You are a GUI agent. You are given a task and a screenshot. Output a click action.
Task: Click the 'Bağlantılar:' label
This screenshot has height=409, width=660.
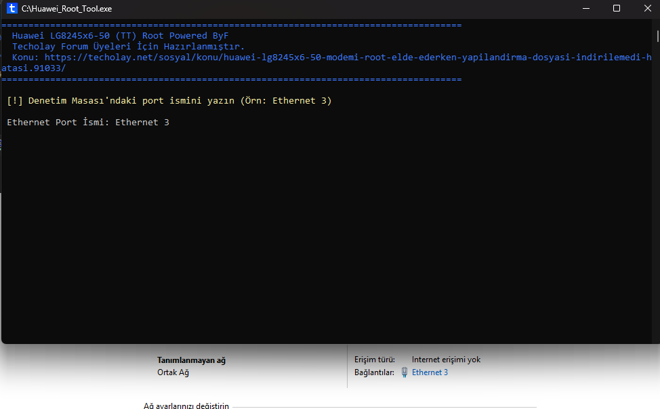pyautogui.click(x=374, y=372)
